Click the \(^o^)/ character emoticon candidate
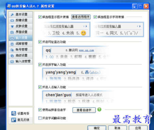 (x=131, y=33)
